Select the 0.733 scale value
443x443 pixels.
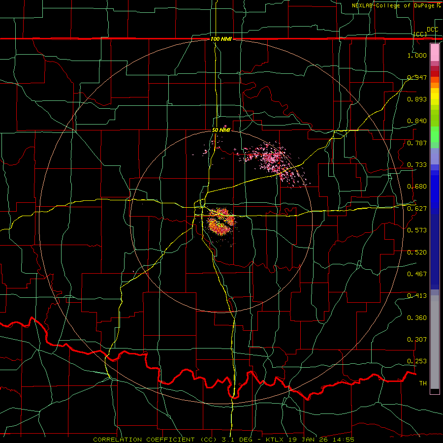(417, 165)
